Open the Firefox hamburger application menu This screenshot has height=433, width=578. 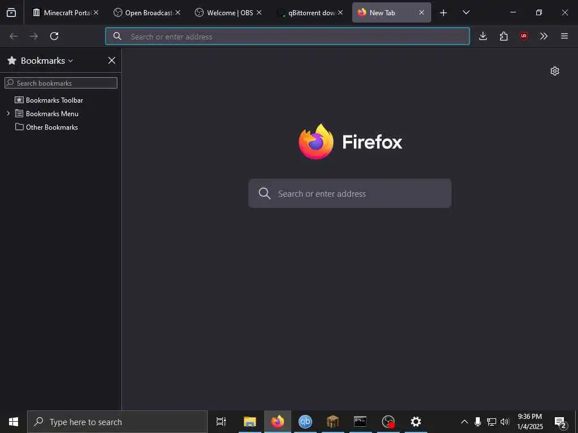pyautogui.click(x=564, y=36)
